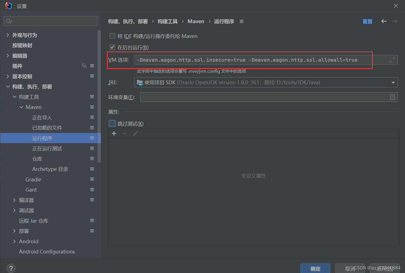
Task: Open the 环境变量 editor document icon
Action: pyautogui.click(x=392, y=97)
